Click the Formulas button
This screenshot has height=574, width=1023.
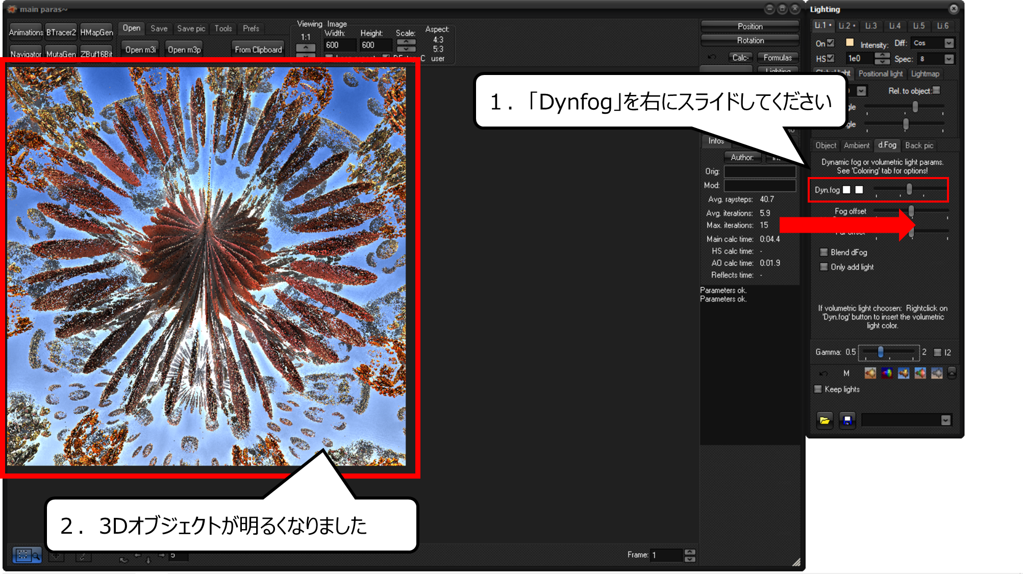(x=778, y=58)
